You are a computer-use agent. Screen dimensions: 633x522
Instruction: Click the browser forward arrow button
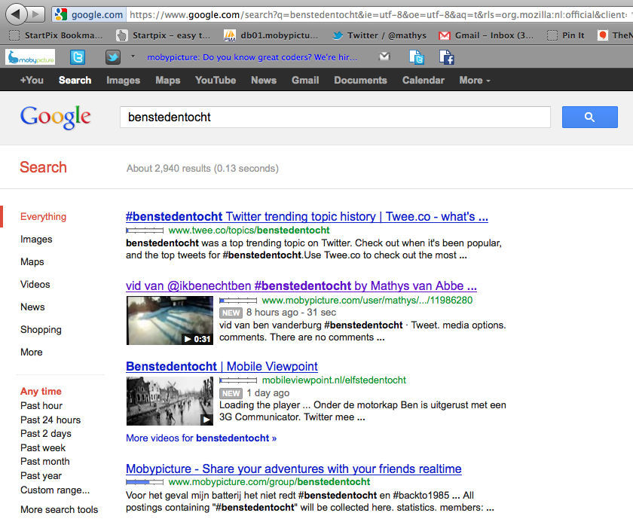coord(37,14)
